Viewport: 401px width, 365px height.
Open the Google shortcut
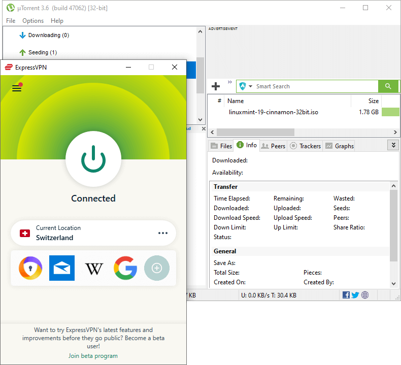[x=125, y=268]
